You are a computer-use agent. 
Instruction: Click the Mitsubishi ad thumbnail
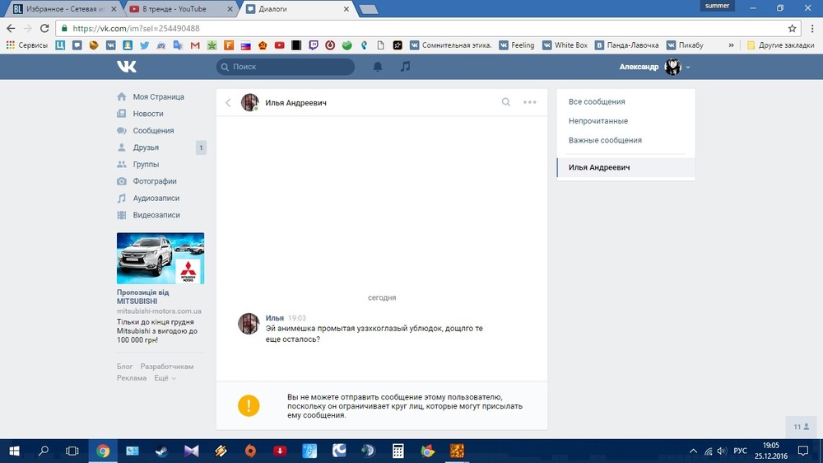click(160, 259)
